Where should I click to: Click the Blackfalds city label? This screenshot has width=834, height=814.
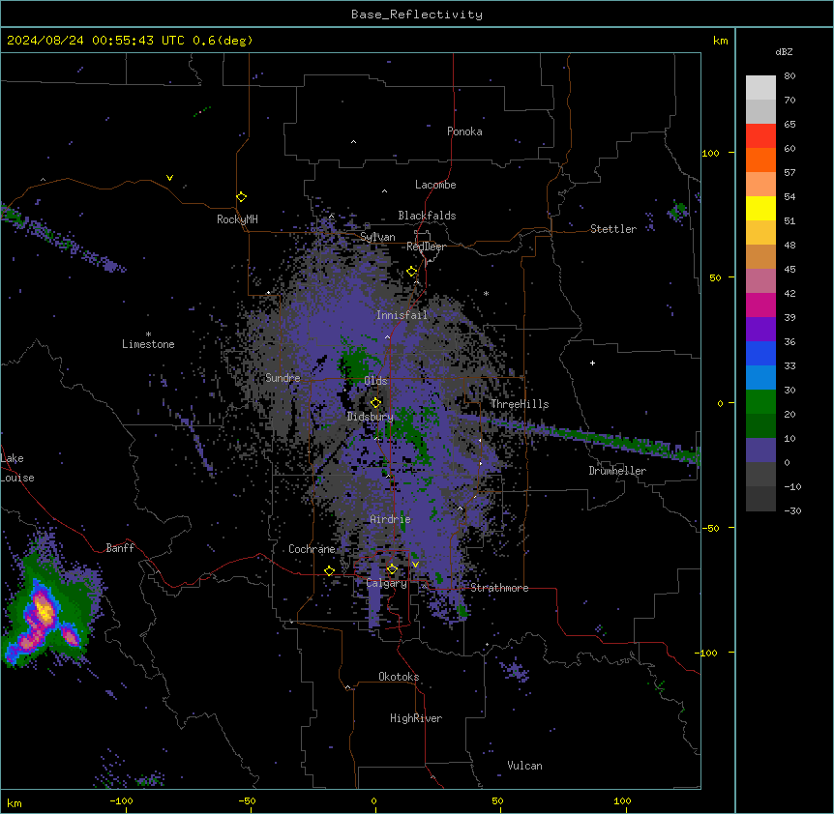(x=427, y=216)
